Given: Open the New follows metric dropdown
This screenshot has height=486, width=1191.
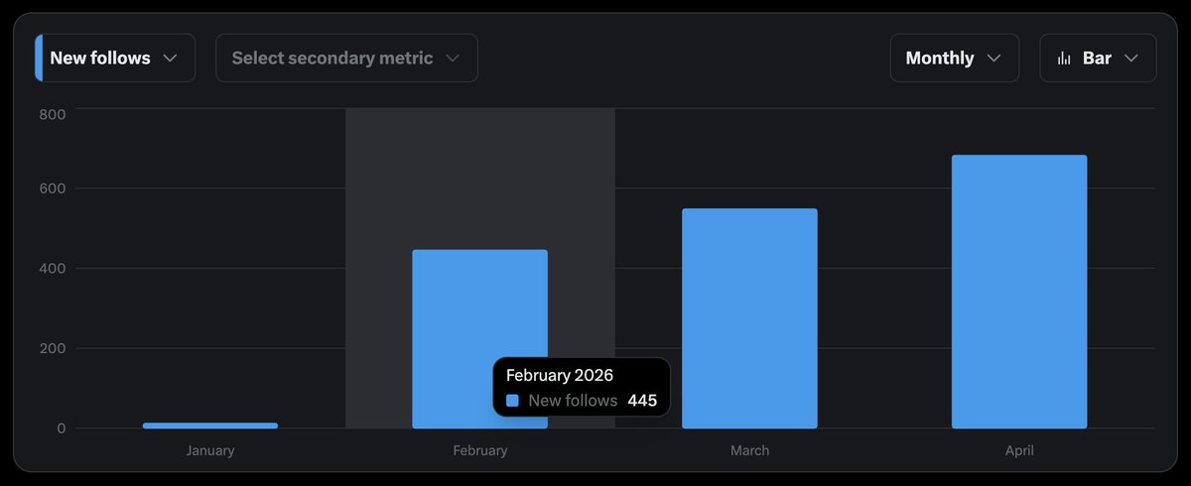Looking at the screenshot, I should tap(115, 58).
